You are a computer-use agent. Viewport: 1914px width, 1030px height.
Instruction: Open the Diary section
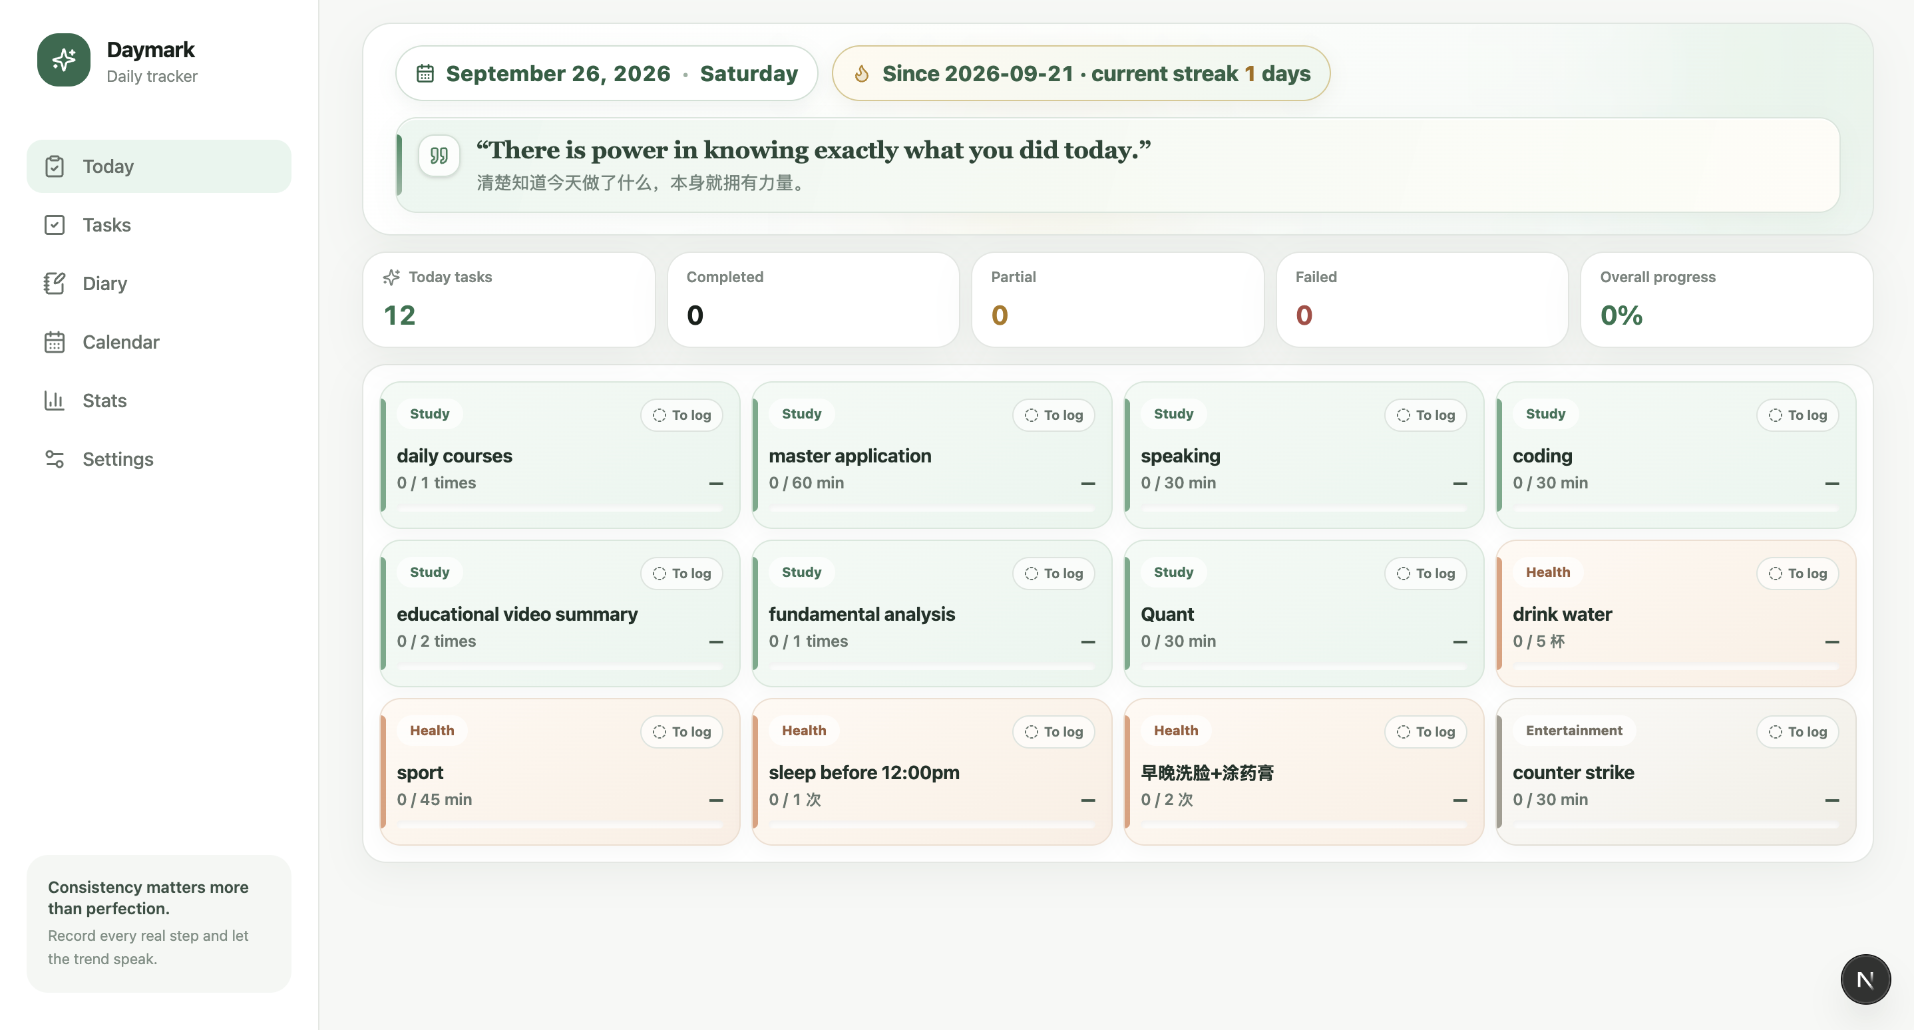pos(159,283)
